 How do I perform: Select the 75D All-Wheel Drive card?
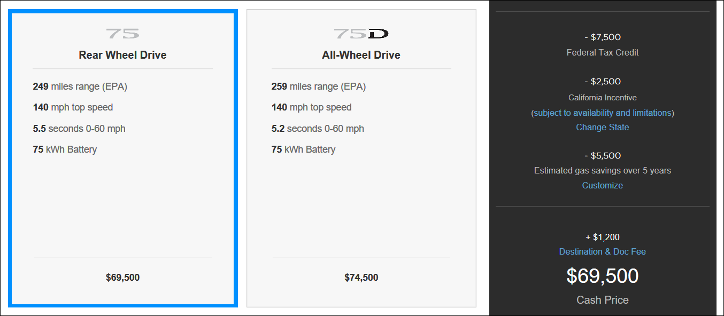(361, 159)
